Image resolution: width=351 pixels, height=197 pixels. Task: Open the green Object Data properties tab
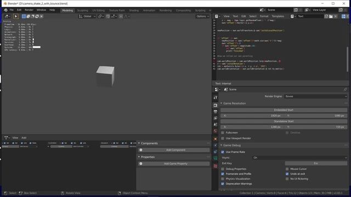coord(216,158)
